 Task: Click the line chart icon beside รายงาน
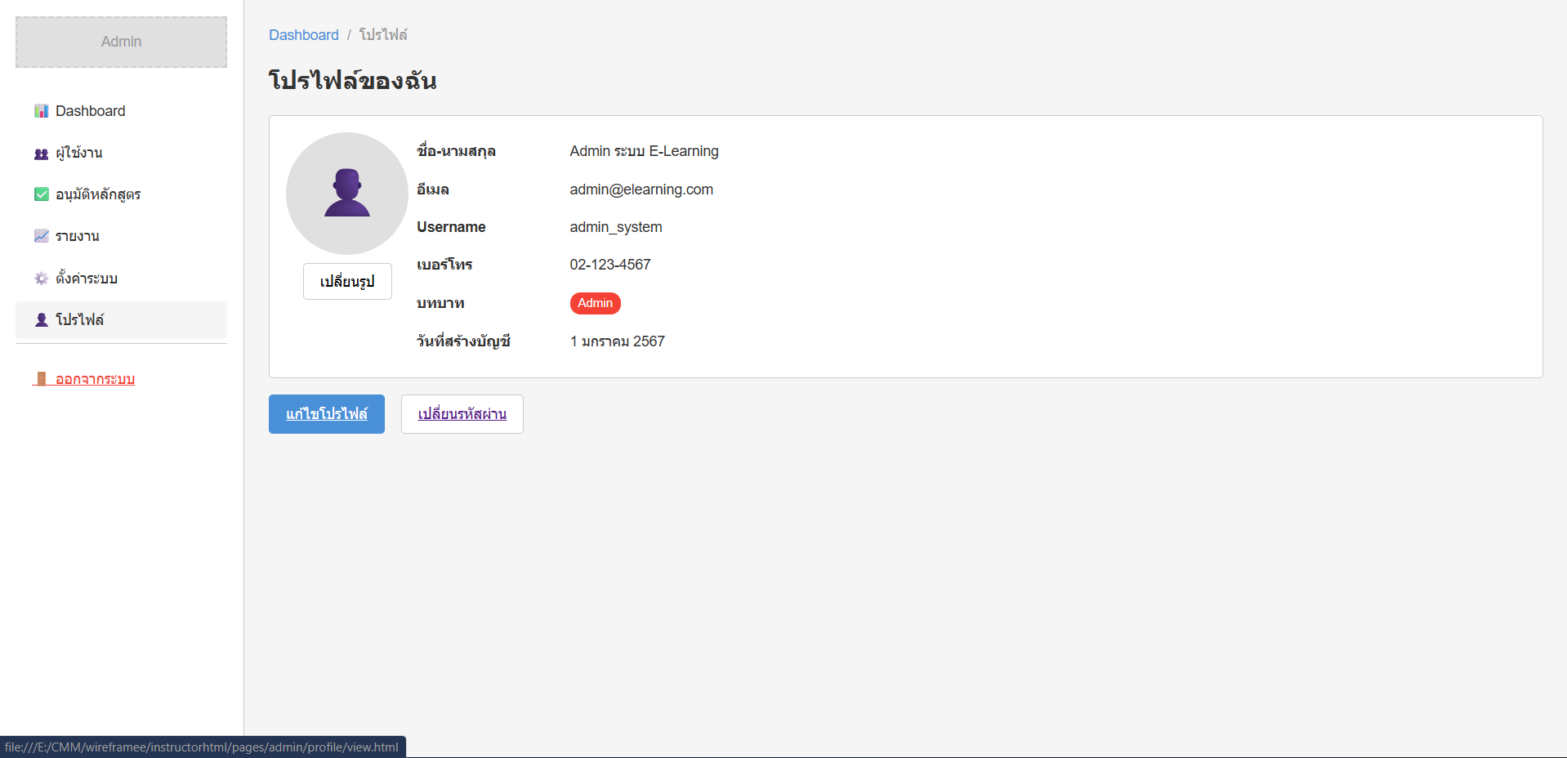coord(41,236)
